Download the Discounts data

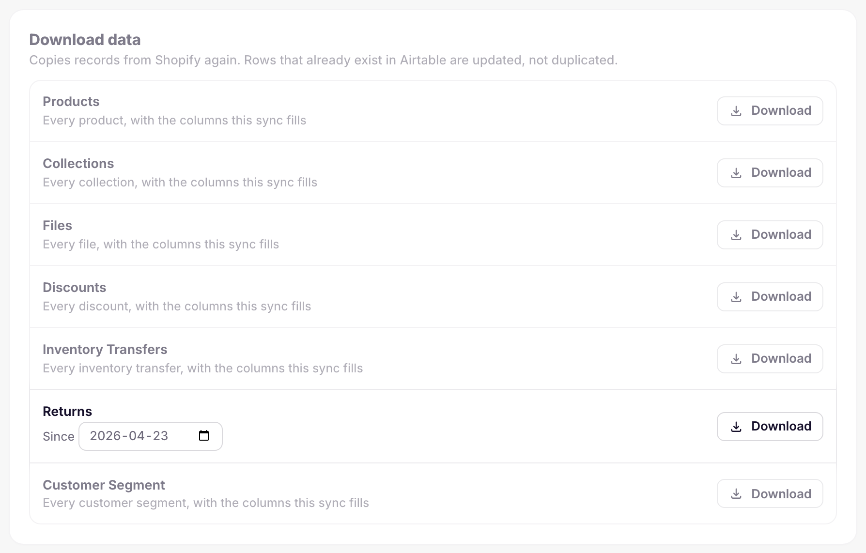[x=770, y=297]
